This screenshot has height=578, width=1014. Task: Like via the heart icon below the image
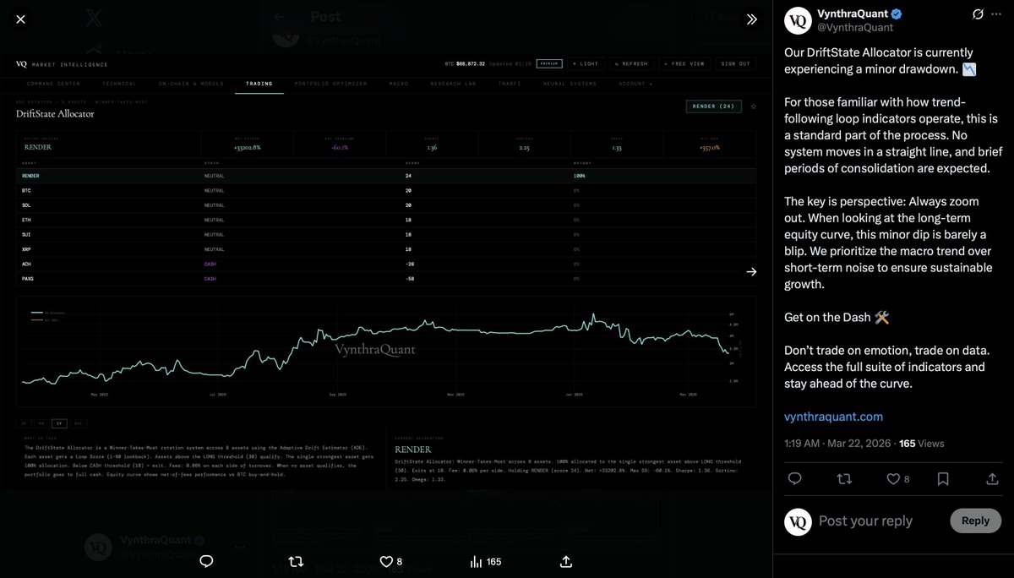click(x=386, y=561)
